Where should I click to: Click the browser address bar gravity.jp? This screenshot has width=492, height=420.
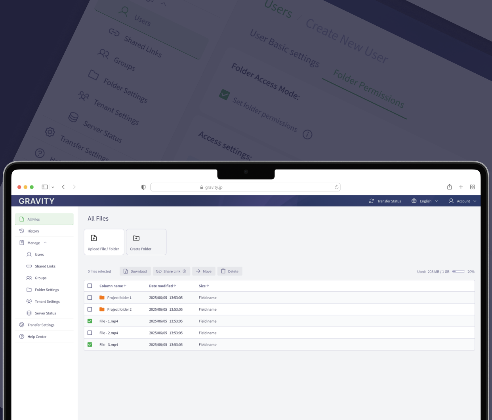tap(245, 187)
